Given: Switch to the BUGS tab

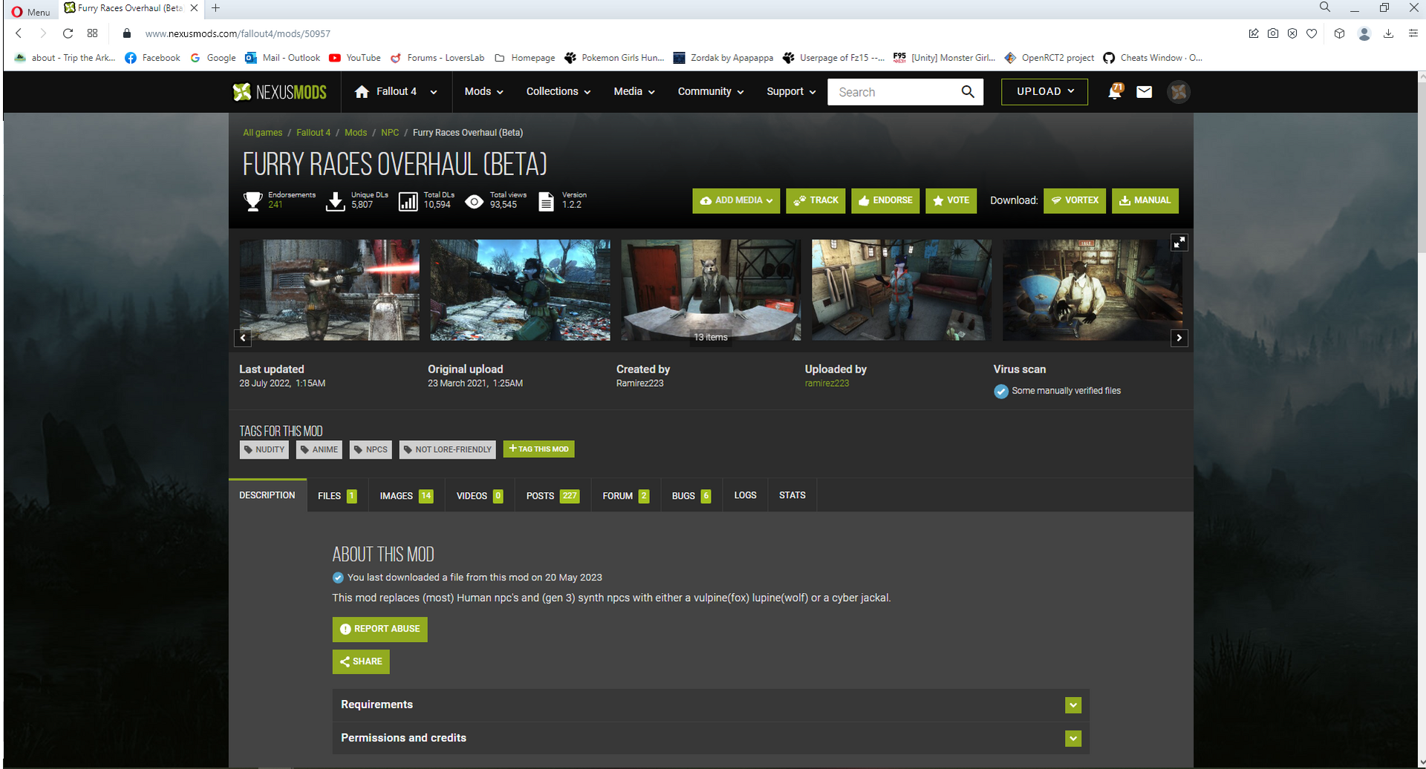Looking at the screenshot, I should pyautogui.click(x=691, y=496).
